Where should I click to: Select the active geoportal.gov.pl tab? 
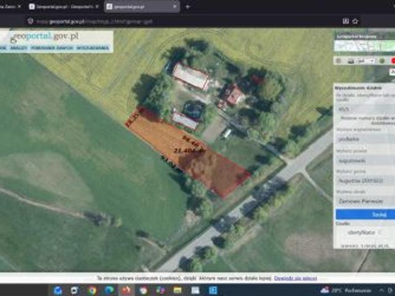click(142, 7)
